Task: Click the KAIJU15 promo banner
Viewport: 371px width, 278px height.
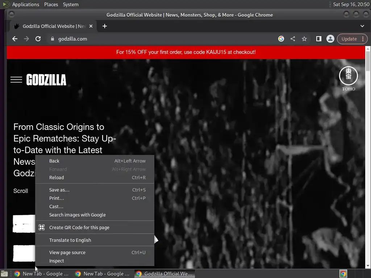Action: click(x=186, y=52)
